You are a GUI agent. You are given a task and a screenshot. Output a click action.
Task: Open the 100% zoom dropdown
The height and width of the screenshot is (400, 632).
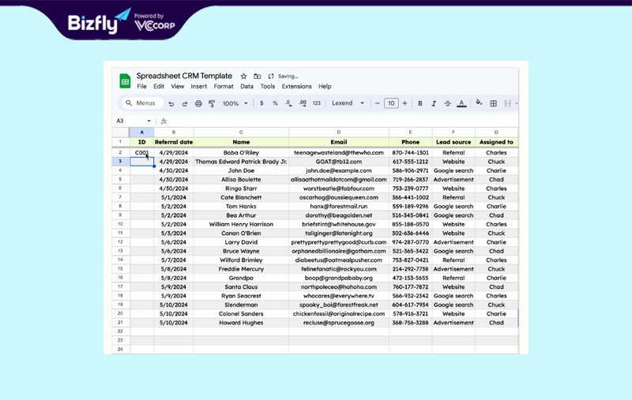coord(235,103)
